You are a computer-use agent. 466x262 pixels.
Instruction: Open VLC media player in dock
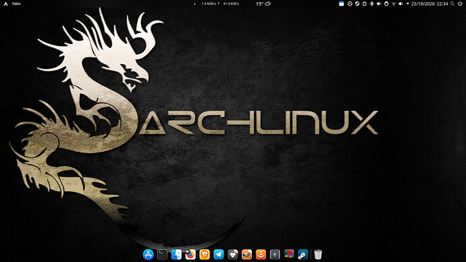point(261,255)
